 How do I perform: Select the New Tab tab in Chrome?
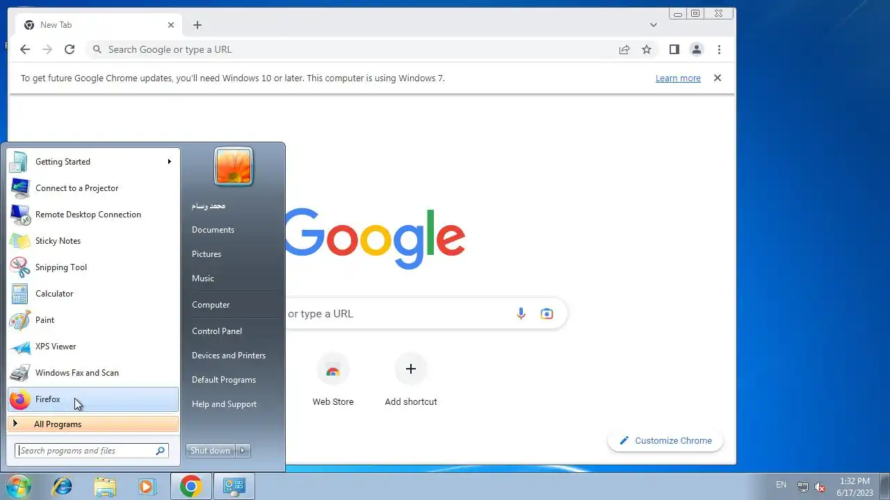pos(99,25)
